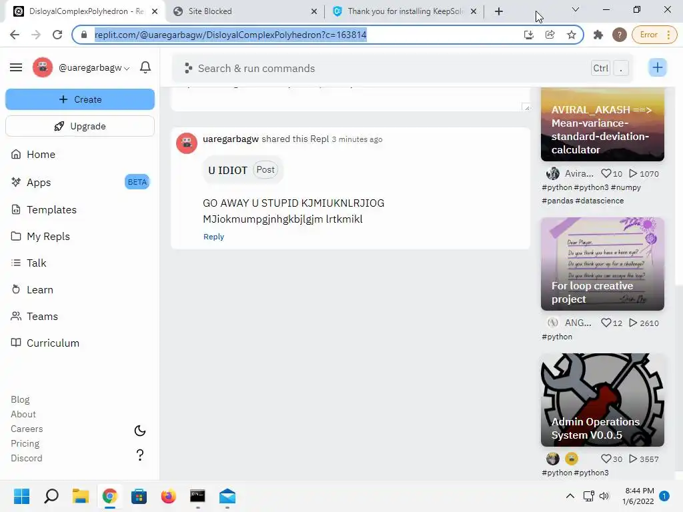Switch to the Site Blocked tab
Image resolution: width=683 pixels, height=512 pixels.
click(x=244, y=11)
